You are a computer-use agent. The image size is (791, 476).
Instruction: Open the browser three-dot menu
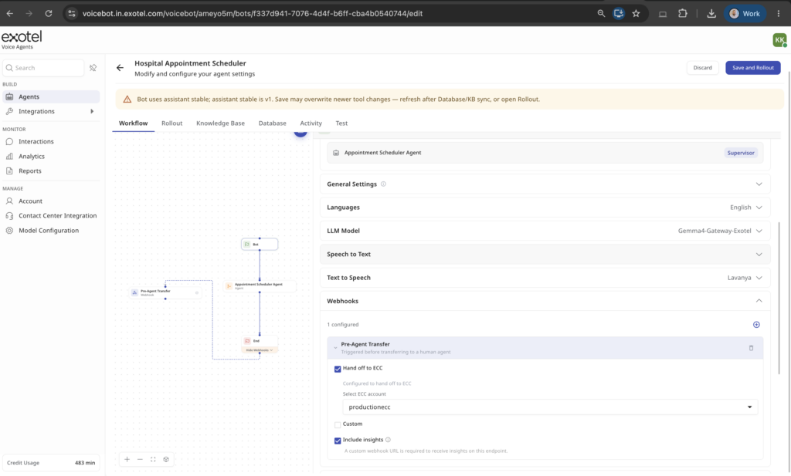pos(779,14)
